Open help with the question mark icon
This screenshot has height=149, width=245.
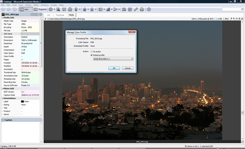pyautogui.click(x=149, y=9)
